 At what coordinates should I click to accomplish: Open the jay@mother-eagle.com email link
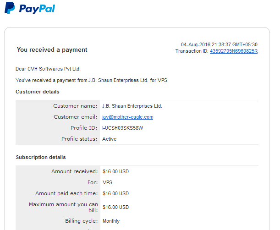128,117
